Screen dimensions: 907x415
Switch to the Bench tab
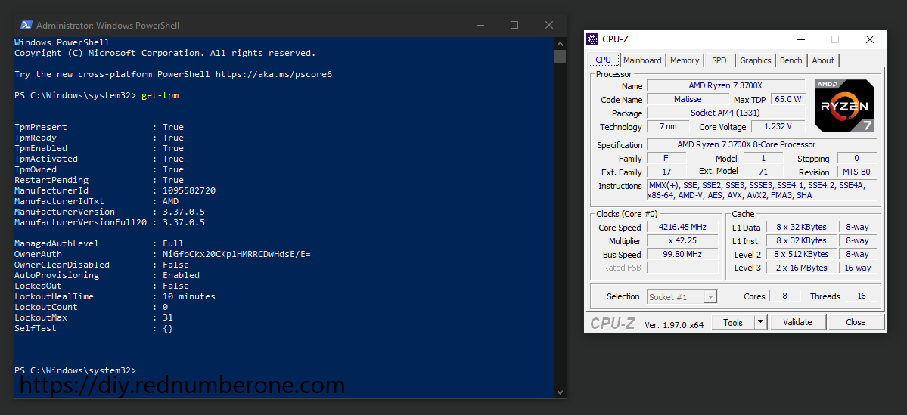pyautogui.click(x=791, y=60)
